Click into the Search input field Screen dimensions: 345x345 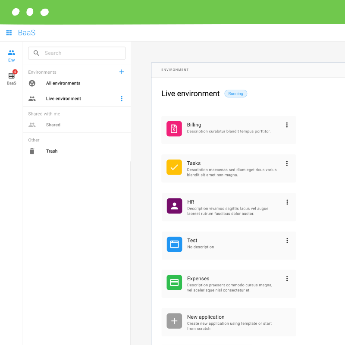pos(82,53)
